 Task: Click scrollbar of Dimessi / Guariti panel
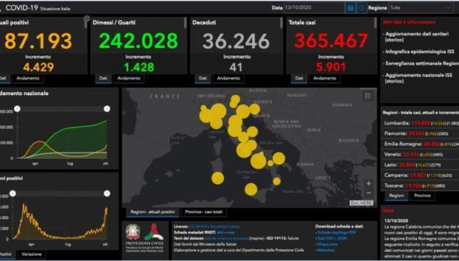point(185,22)
